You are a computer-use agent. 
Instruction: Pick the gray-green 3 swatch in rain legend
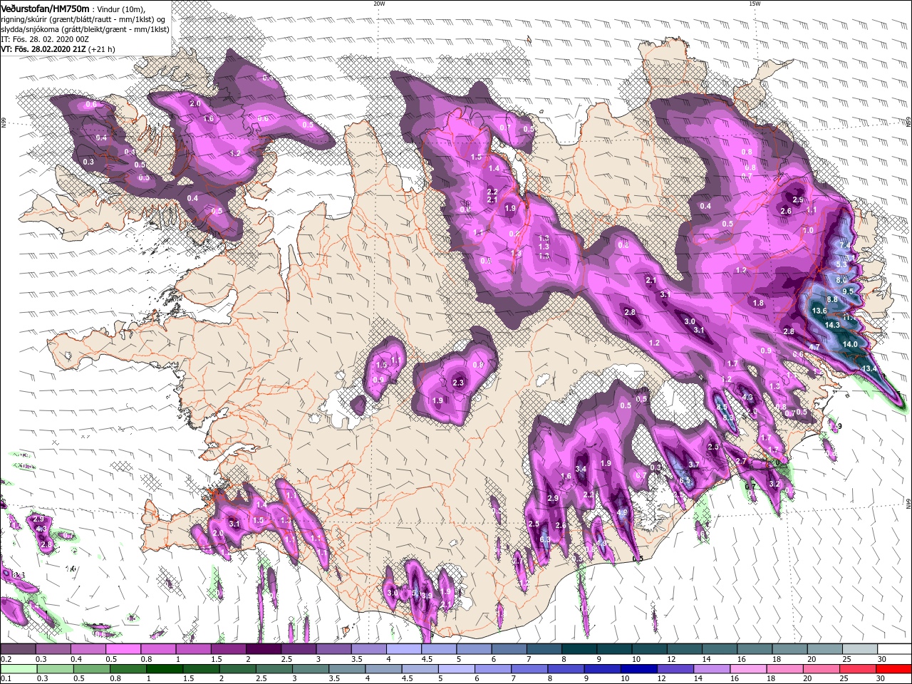tap(310, 669)
